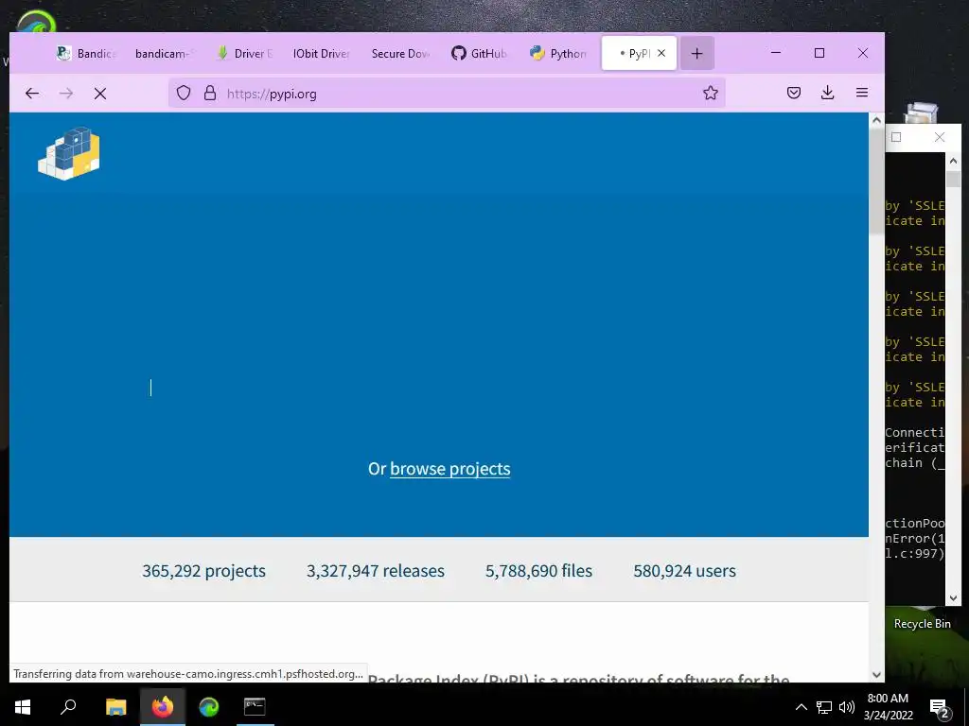Viewport: 969px width, 726px height.
Task: Switch to the bandicam- tab
Action: click(162, 54)
